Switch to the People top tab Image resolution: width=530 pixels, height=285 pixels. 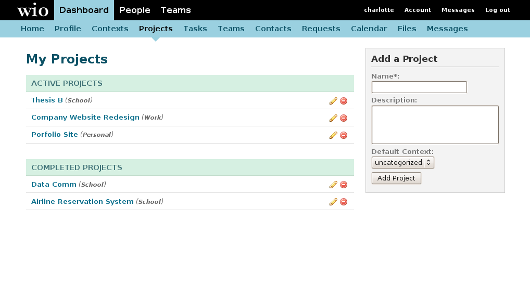tap(134, 10)
